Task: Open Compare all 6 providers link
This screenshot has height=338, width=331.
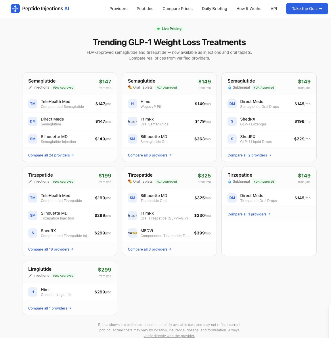Action: [150, 155]
